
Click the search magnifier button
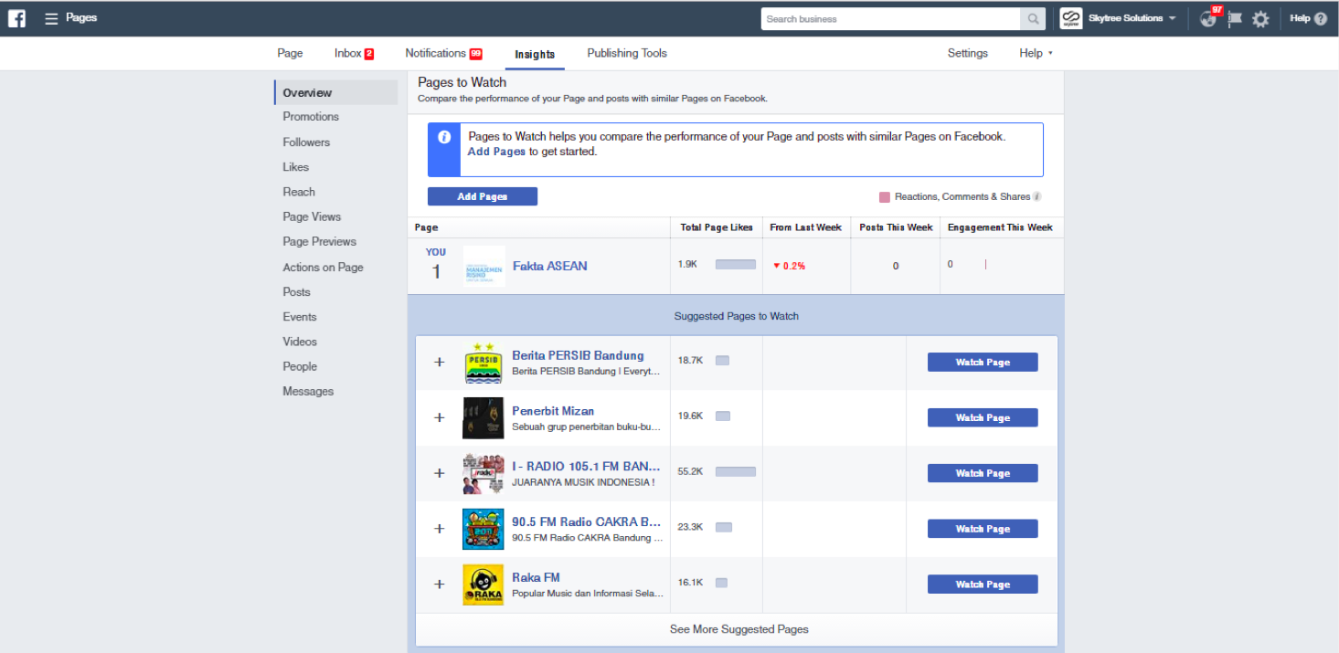pos(1033,18)
